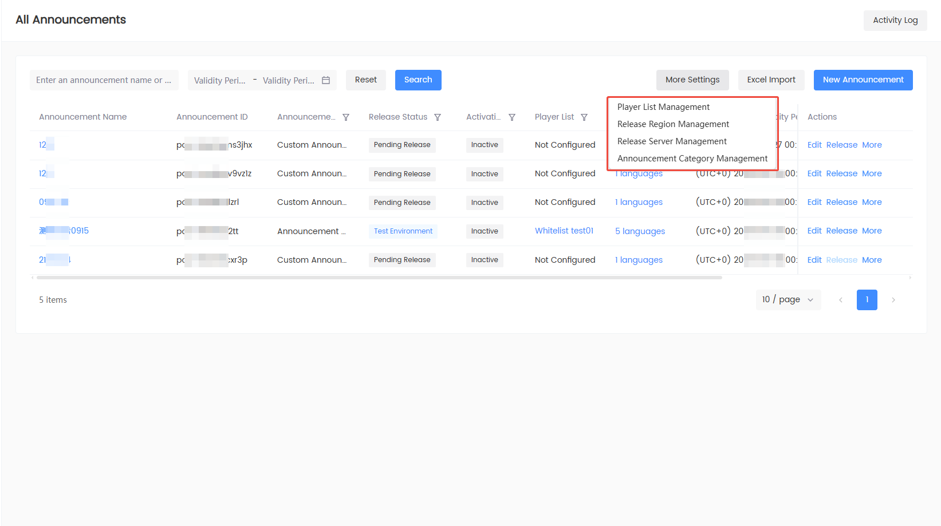Click the Reset button
The width and height of the screenshot is (941, 526).
coord(366,80)
